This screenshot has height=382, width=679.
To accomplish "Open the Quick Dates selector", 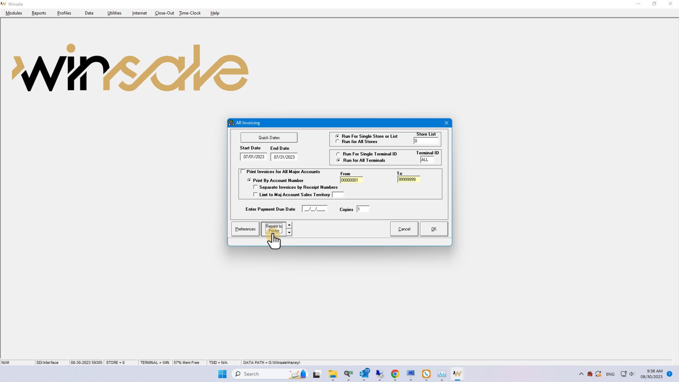I will (269, 138).
